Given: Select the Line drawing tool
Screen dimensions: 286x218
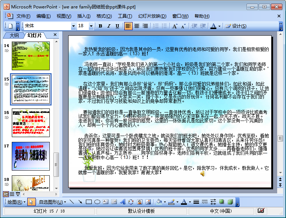Looking at the screenshot, I should click(71, 202).
